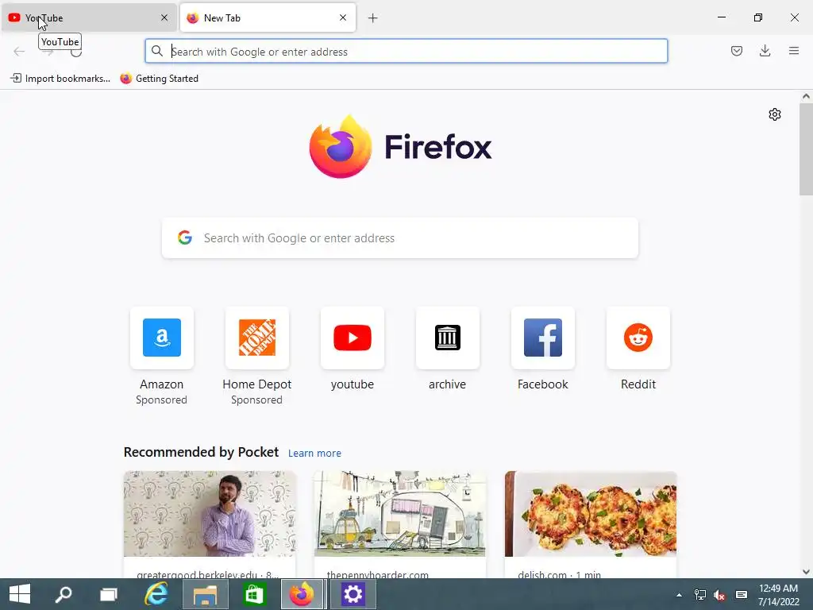813x610 pixels.
Task: Click the Recommended by Pocket heading
Action: [x=201, y=452]
